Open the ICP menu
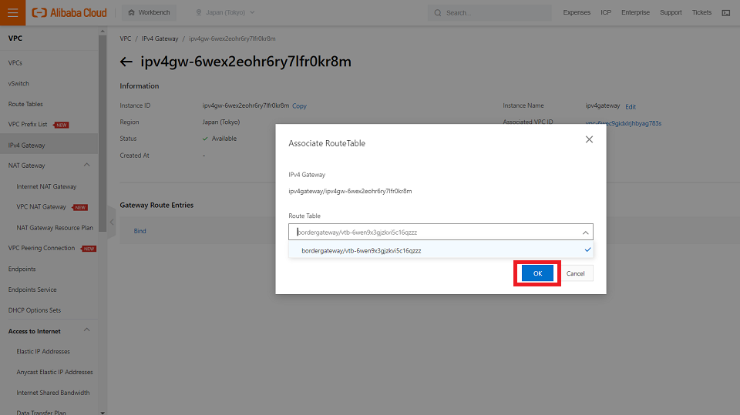Viewport: 740px width, 415px height. pyautogui.click(x=606, y=13)
